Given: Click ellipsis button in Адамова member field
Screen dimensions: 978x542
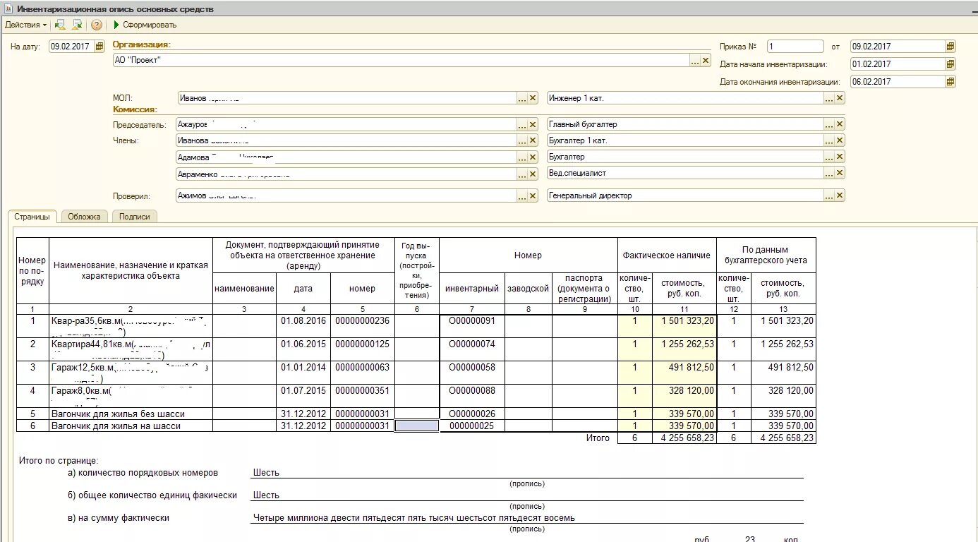Looking at the screenshot, I should 522,157.
